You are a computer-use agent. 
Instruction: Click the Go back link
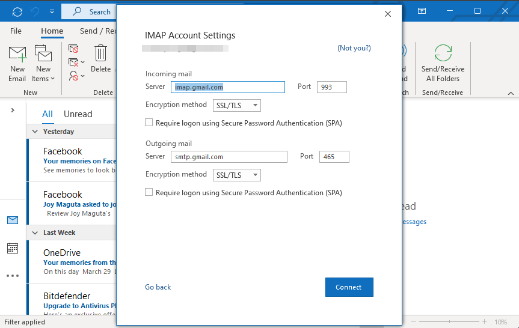click(158, 287)
